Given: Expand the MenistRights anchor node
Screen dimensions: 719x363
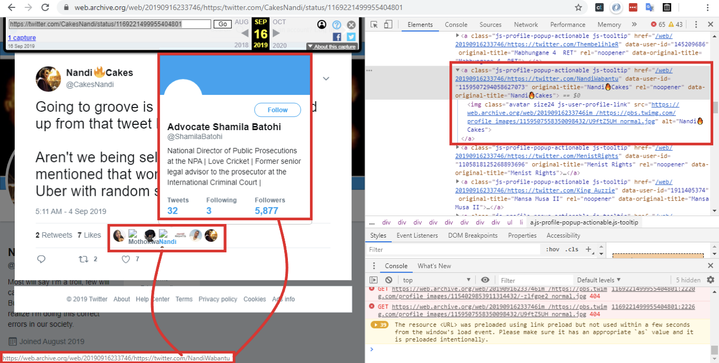Looking at the screenshot, I should tap(458, 148).
